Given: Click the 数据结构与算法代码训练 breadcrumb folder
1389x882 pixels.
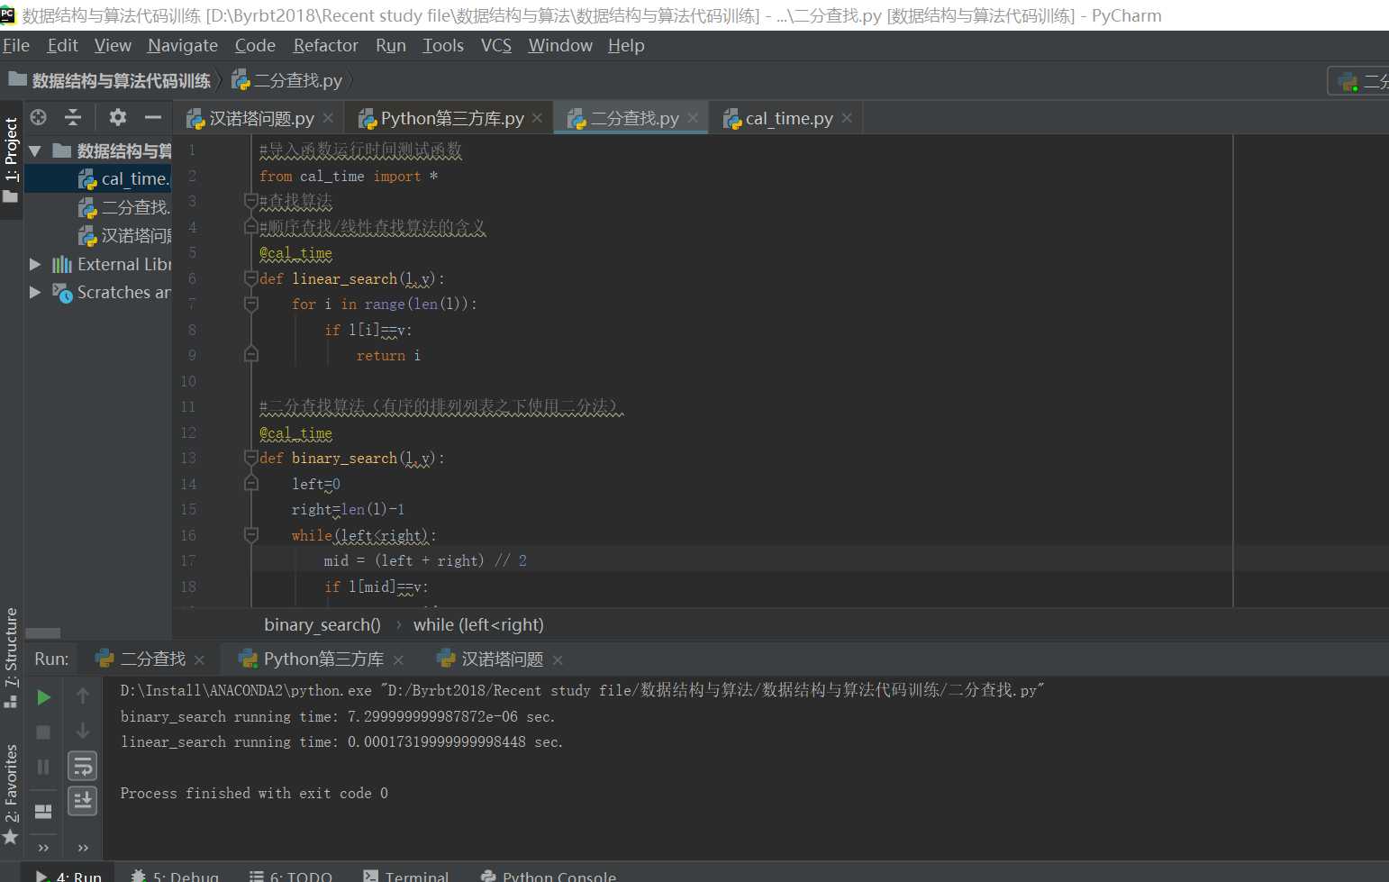Looking at the screenshot, I should click(x=110, y=80).
